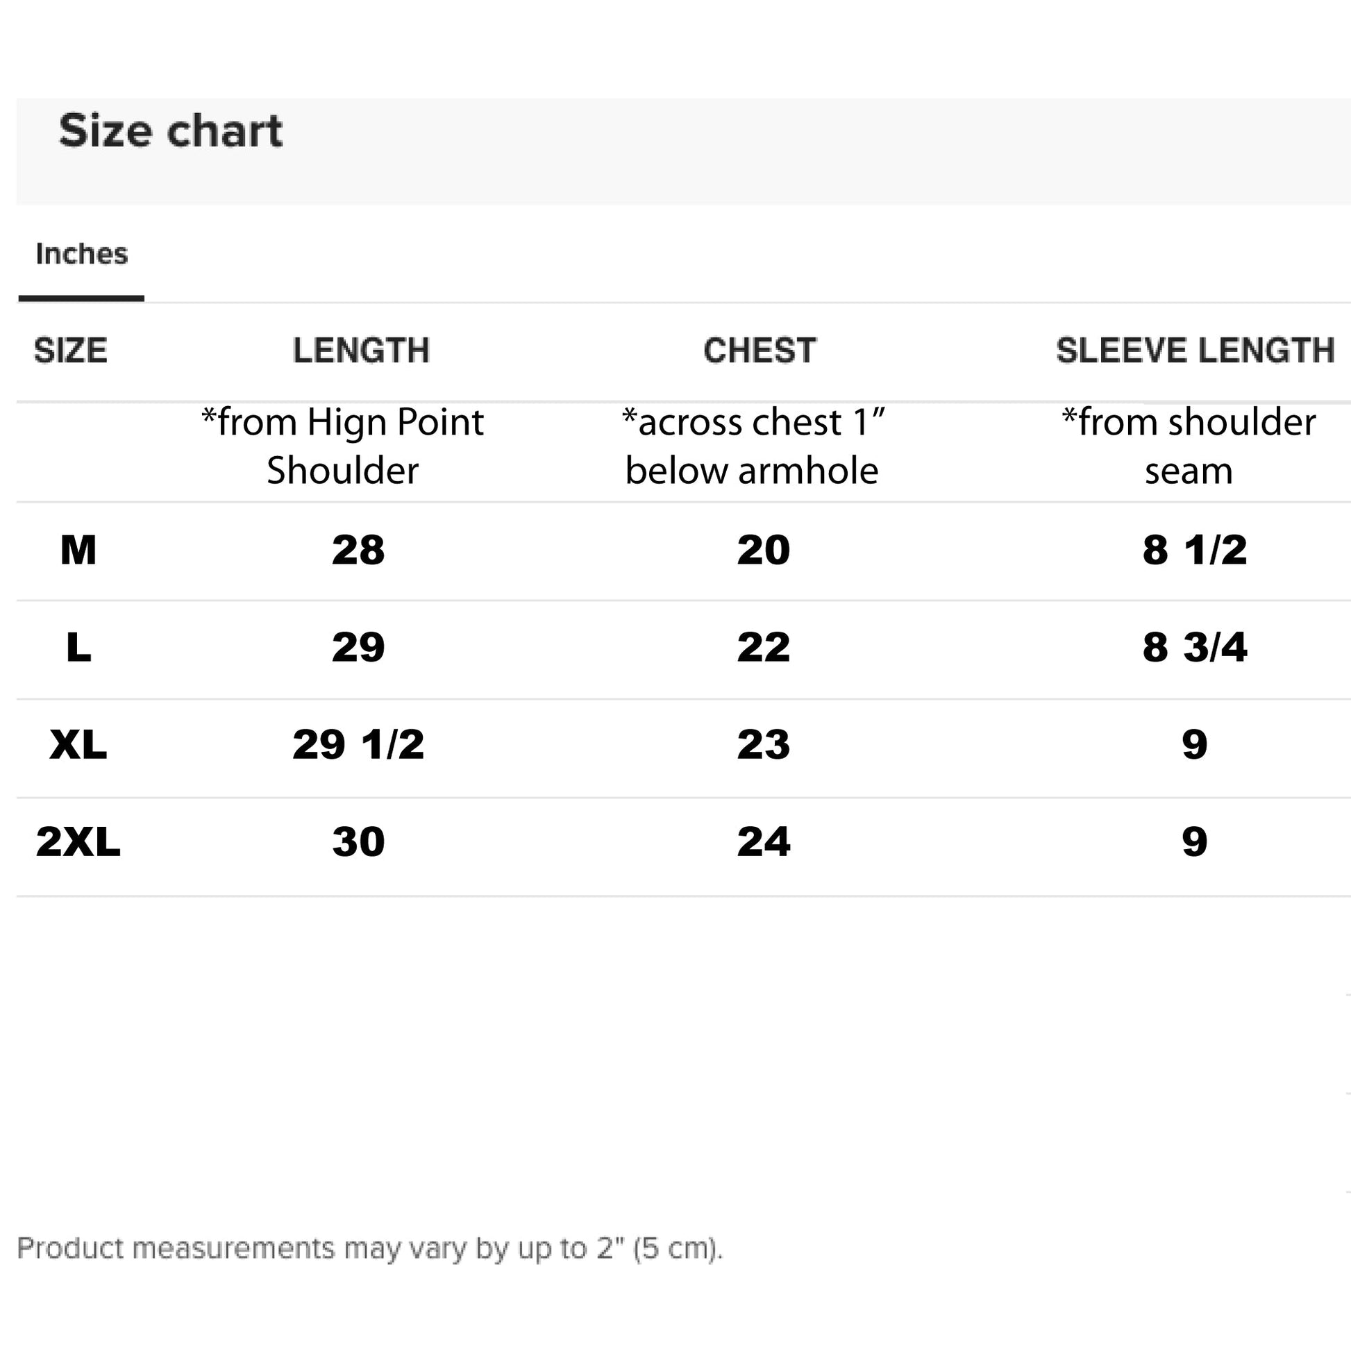This screenshot has width=1351, height=1351.
Task: Select the M size row label
Action: point(78,551)
